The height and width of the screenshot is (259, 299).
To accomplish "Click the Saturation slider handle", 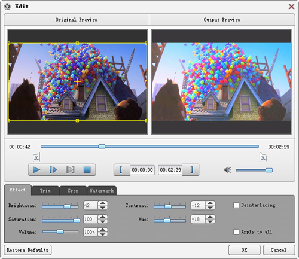I will point(77,220).
